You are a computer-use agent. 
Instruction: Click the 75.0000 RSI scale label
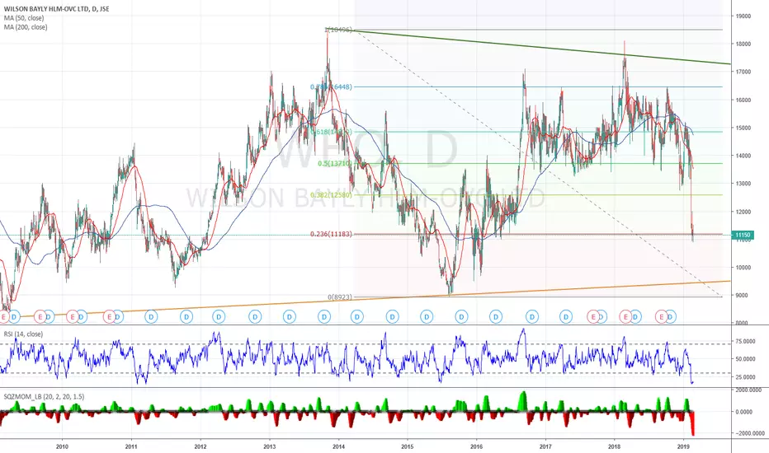(745, 341)
